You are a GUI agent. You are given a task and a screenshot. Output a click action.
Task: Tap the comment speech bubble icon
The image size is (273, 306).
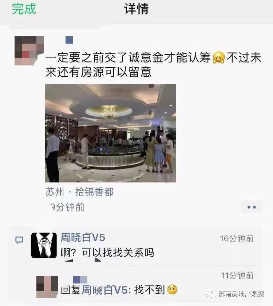pyautogui.click(x=19, y=240)
